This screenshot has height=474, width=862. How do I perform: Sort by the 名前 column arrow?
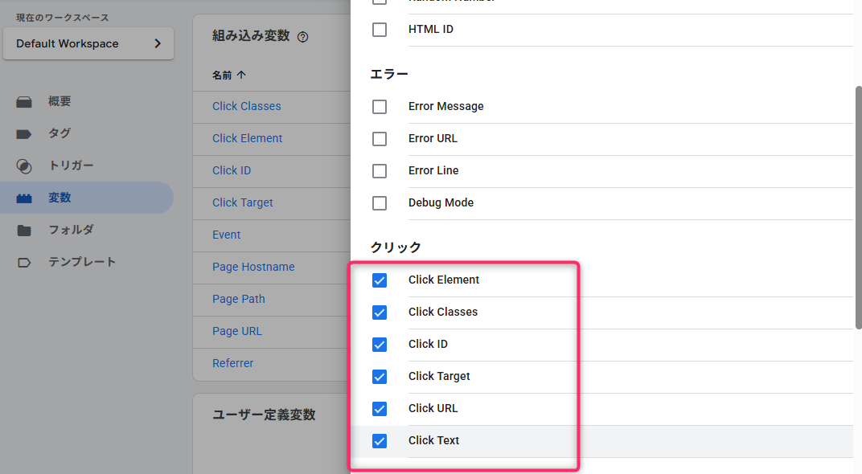(241, 75)
